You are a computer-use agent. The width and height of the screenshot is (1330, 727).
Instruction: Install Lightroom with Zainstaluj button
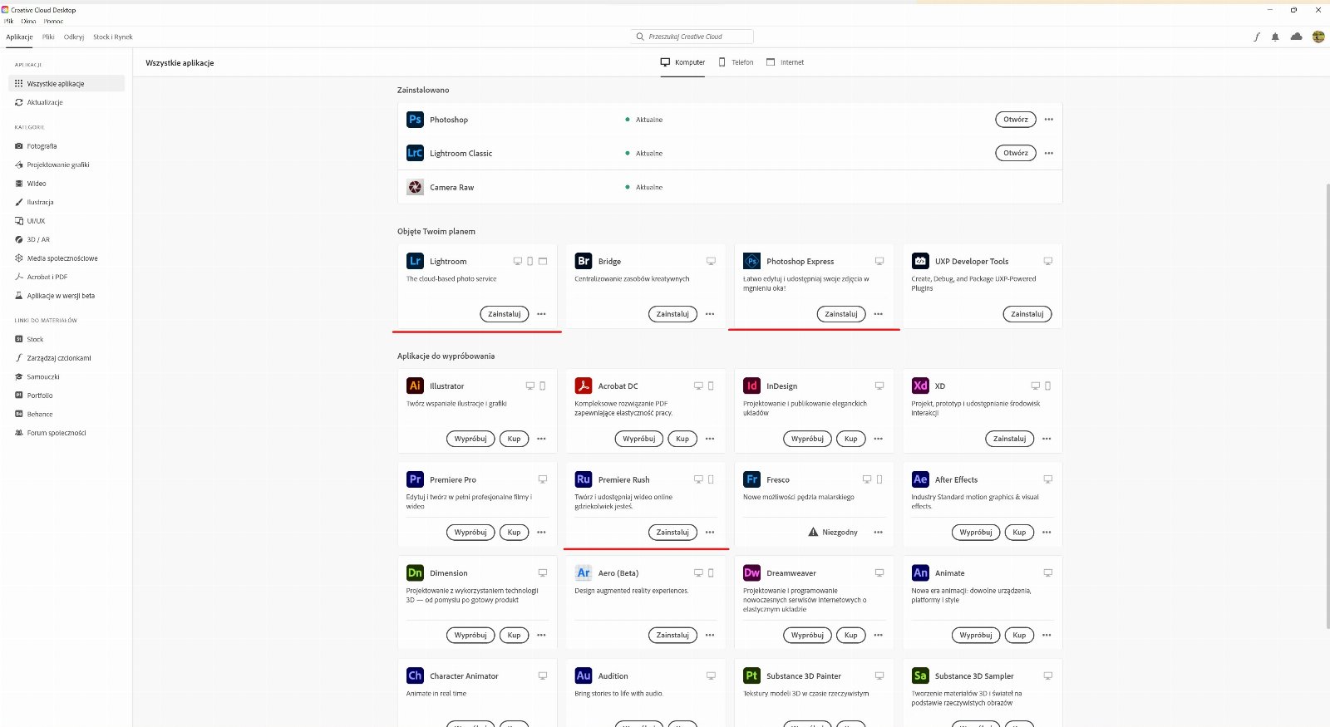tap(505, 314)
